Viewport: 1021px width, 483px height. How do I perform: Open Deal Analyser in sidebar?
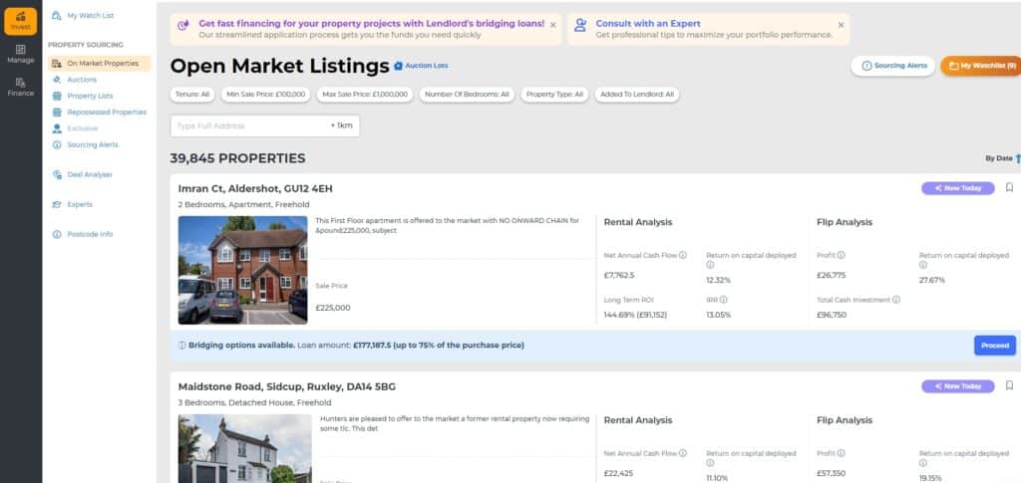pyautogui.click(x=82, y=174)
